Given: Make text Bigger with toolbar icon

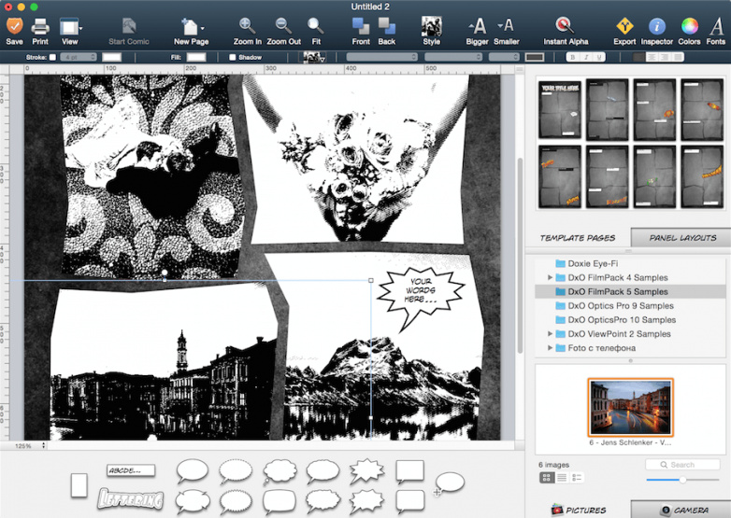Looking at the screenshot, I should (477, 25).
